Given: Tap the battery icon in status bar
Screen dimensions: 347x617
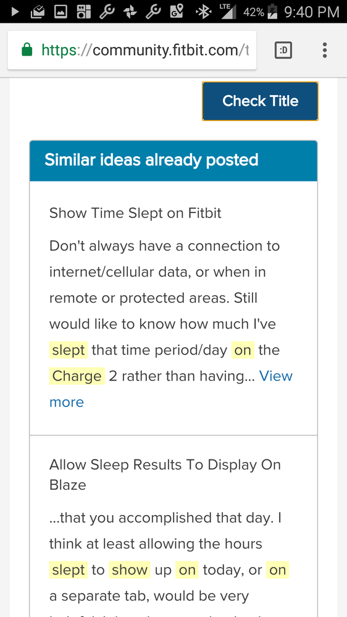Looking at the screenshot, I should point(272,12).
